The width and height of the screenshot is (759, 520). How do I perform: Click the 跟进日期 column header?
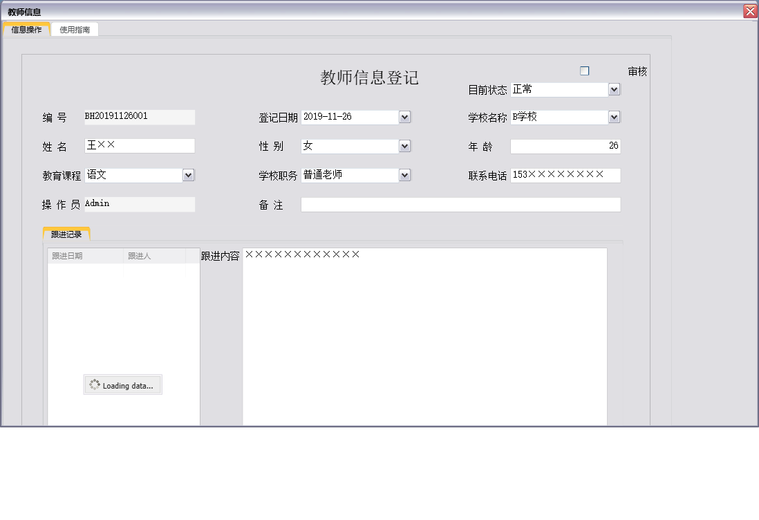click(66, 255)
